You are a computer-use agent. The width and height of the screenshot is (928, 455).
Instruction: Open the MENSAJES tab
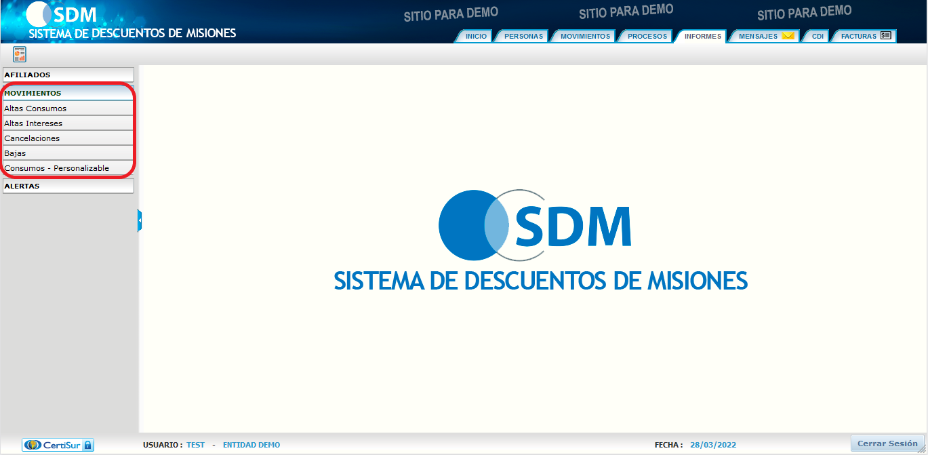point(765,36)
